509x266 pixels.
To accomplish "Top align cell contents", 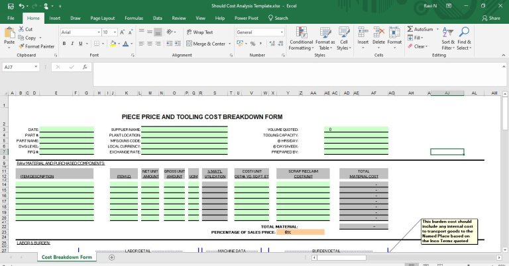I will coord(142,32).
